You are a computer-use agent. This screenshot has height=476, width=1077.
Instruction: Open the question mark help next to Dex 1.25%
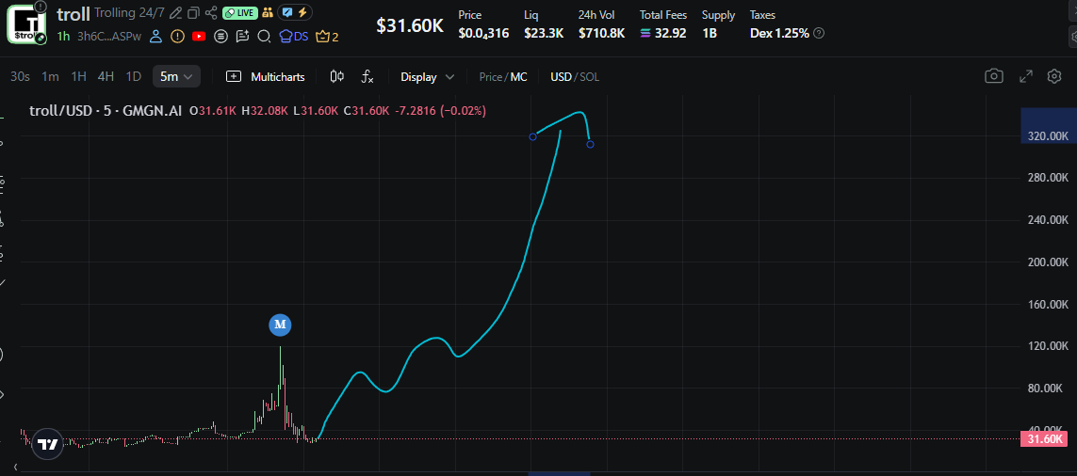[x=819, y=33]
